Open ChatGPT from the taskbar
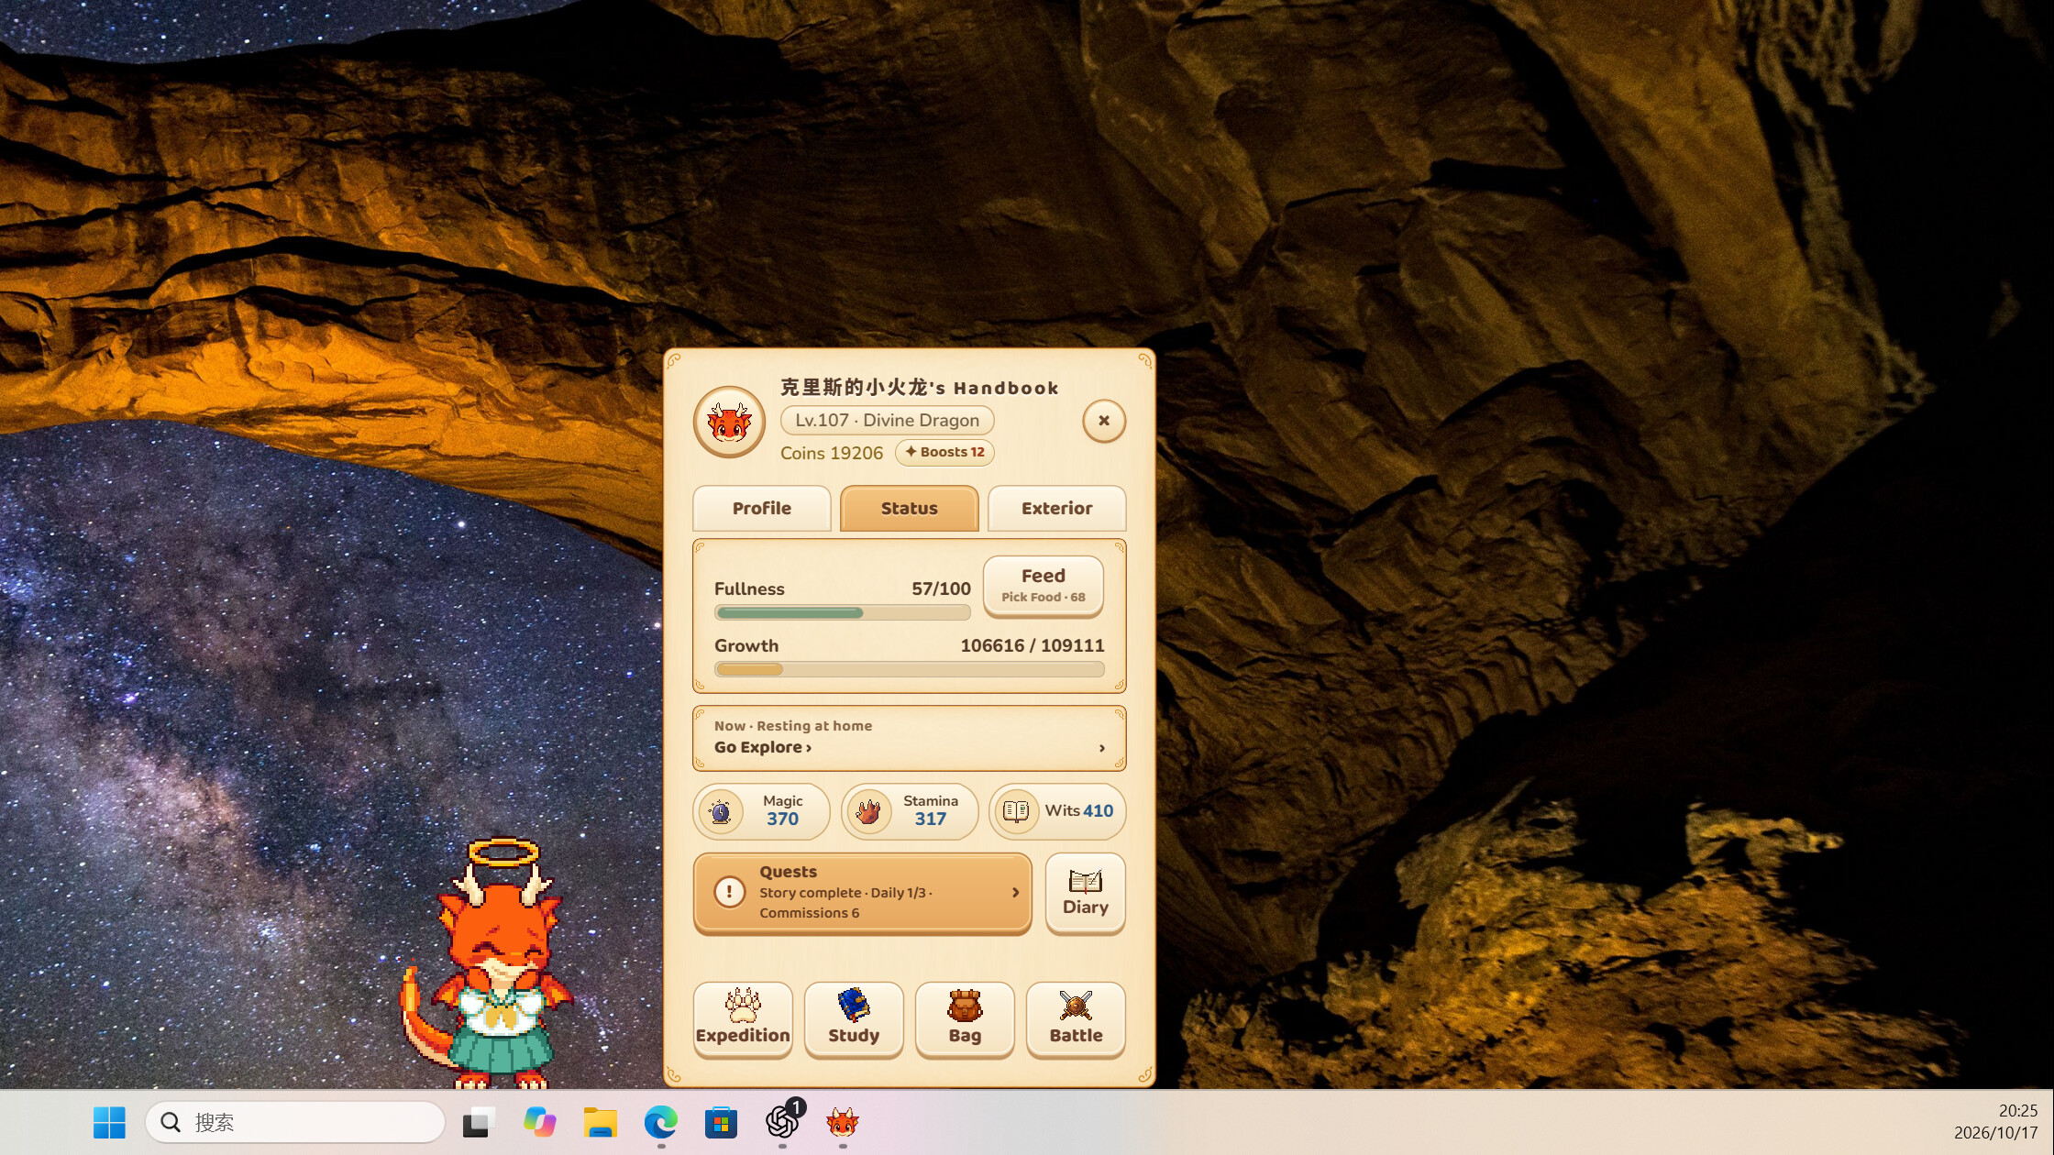 coord(782,1122)
